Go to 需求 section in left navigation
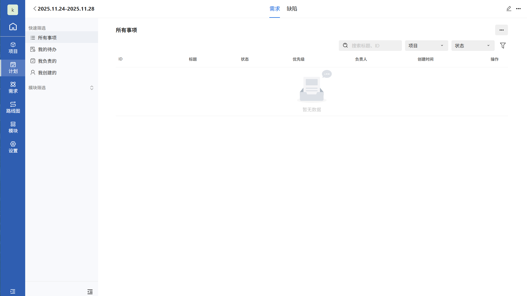The width and height of the screenshot is (527, 296). click(x=13, y=87)
